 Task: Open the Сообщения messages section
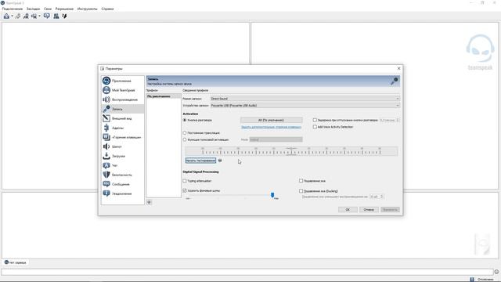(123, 184)
